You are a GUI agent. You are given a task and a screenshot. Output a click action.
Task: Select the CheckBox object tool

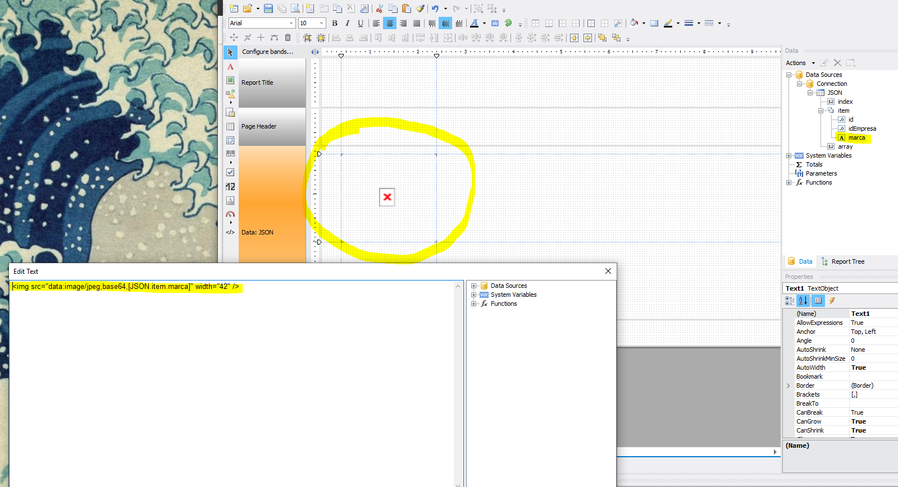230,172
